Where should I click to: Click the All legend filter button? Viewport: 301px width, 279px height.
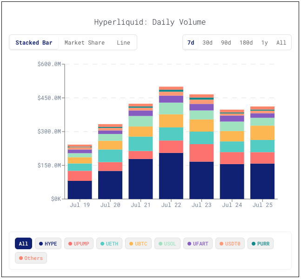coord(23,244)
